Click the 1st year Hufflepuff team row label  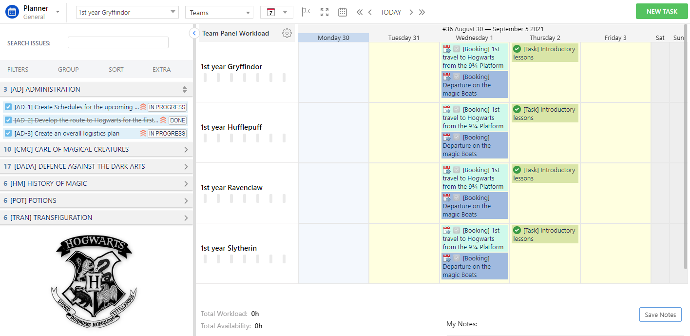231,127
